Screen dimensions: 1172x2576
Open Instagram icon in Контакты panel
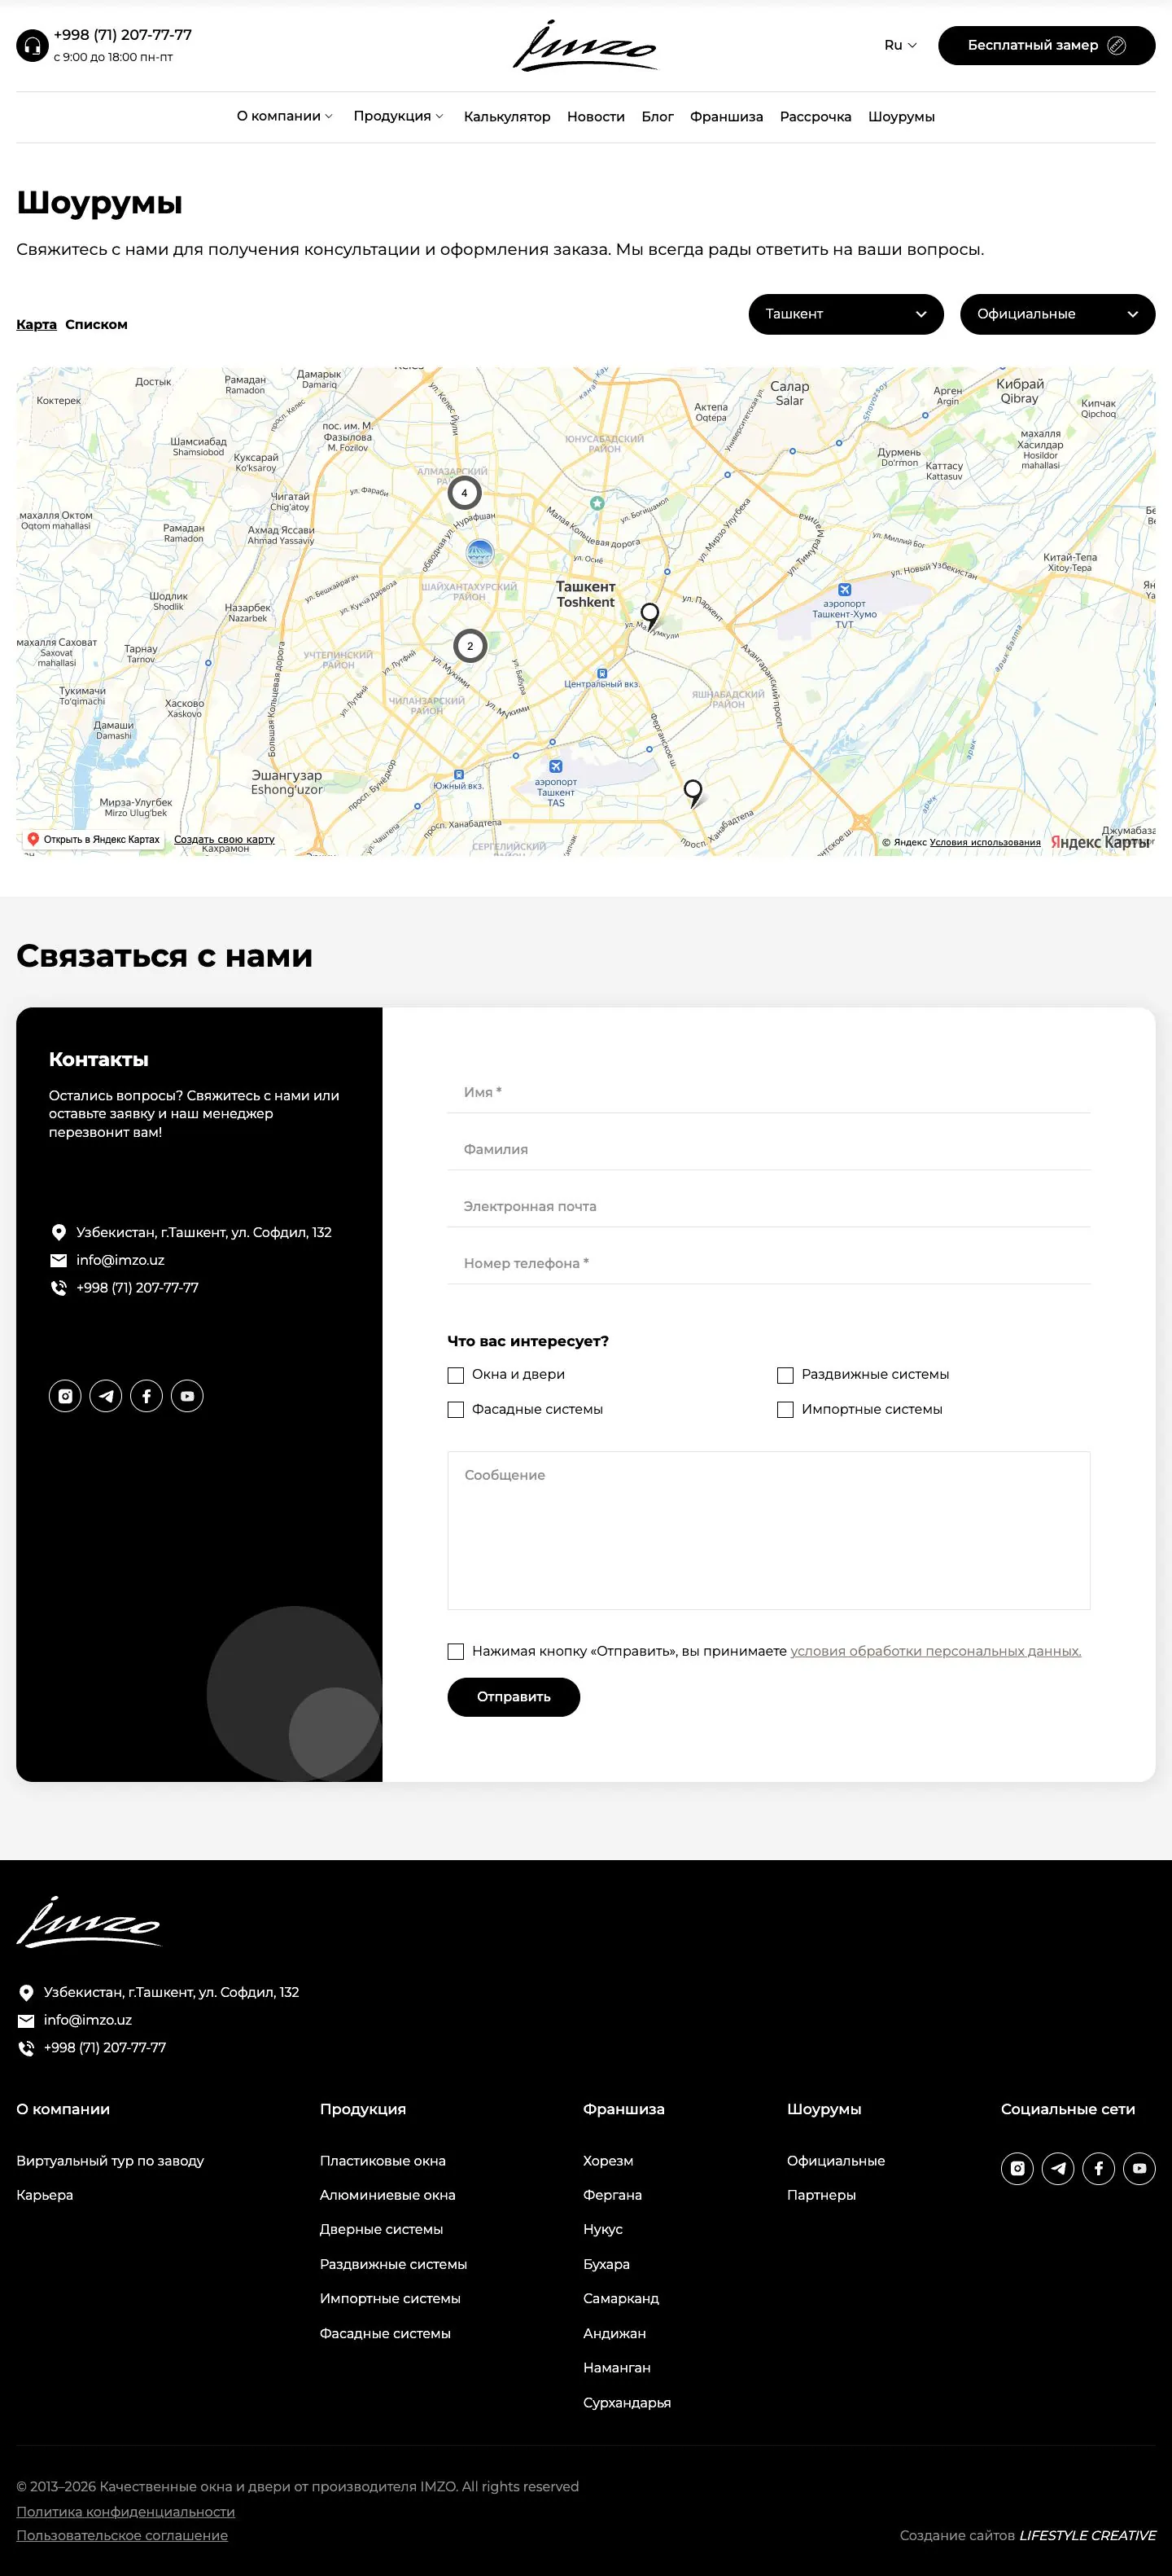[x=65, y=1396]
